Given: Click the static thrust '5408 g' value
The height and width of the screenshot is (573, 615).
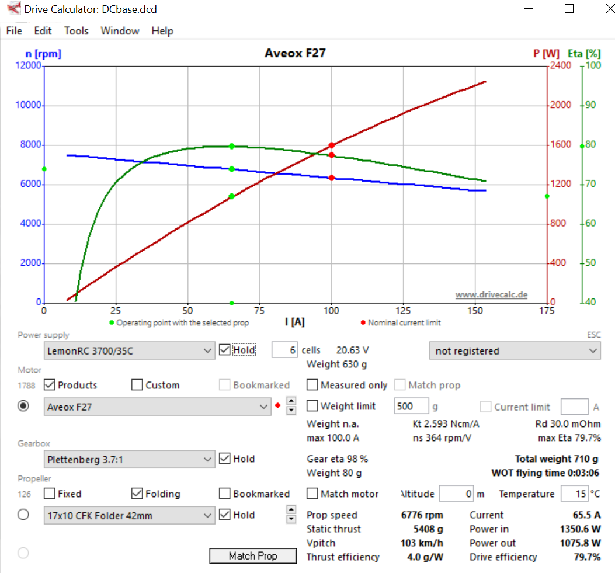Looking at the screenshot, I should click(428, 529).
